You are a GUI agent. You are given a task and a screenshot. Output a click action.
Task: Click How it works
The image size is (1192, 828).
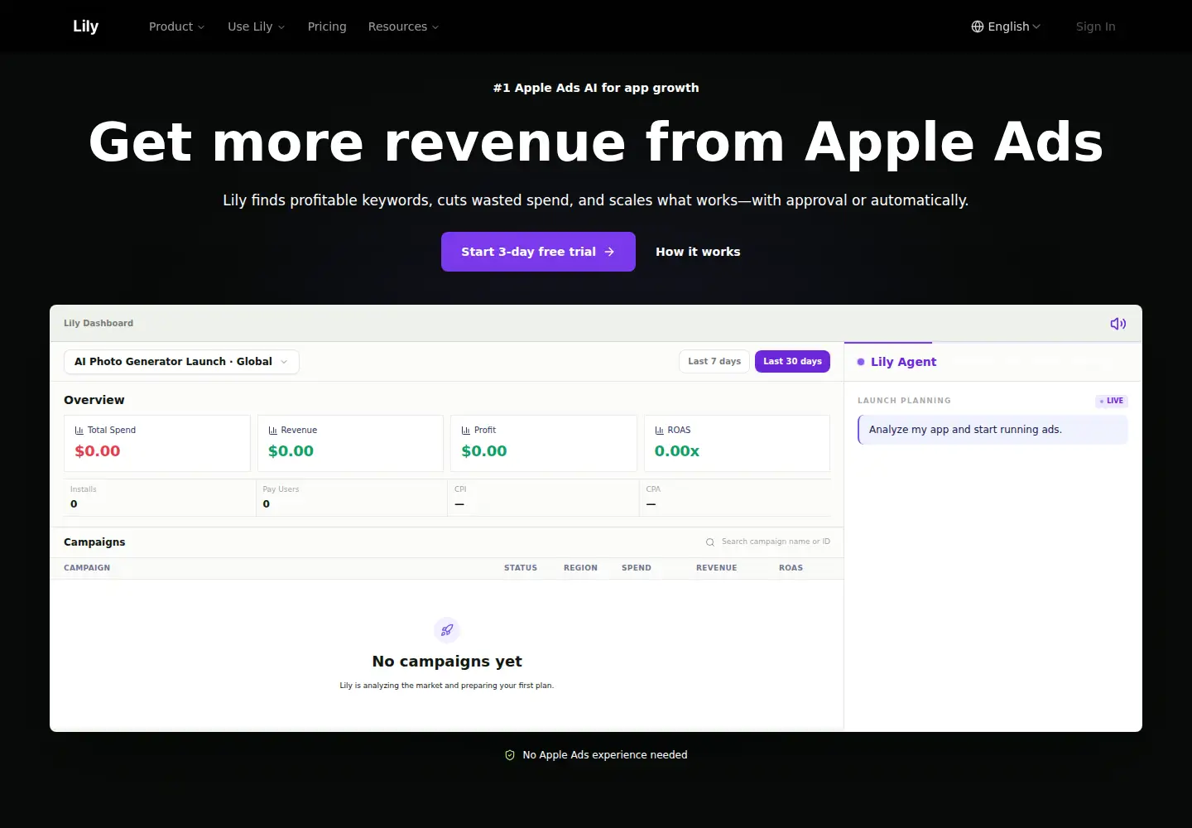[698, 252]
